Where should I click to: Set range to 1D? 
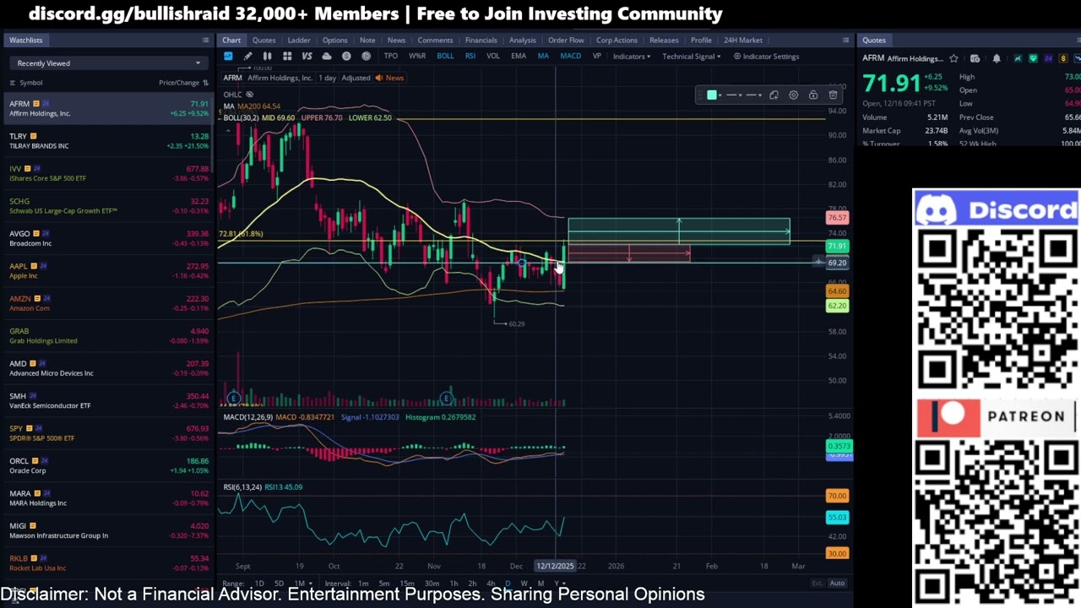coord(259,584)
